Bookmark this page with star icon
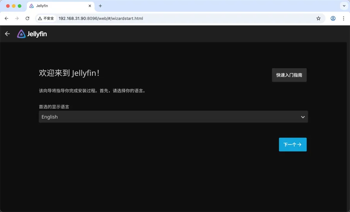This screenshot has width=350, height=212. click(x=318, y=18)
